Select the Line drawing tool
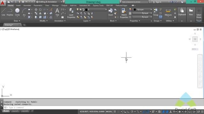This screenshot has width=204, height=114. [x=3, y=12]
